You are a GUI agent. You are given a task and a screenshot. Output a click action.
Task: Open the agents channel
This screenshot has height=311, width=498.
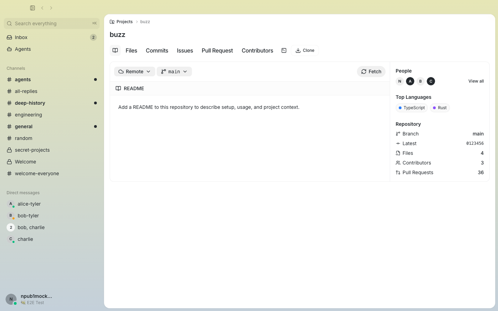click(52, 79)
